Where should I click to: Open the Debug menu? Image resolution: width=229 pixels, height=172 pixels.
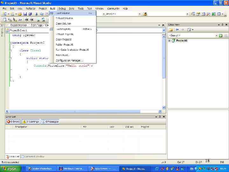[x=62, y=9]
